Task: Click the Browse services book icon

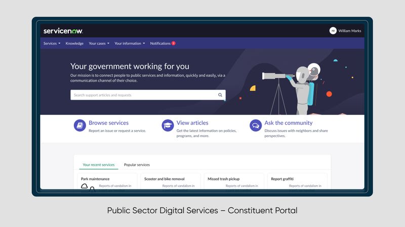Action: [x=79, y=125]
